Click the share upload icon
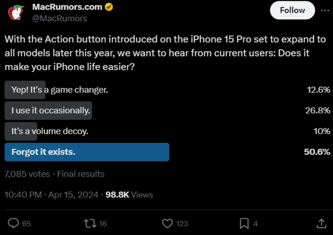 [321, 223]
